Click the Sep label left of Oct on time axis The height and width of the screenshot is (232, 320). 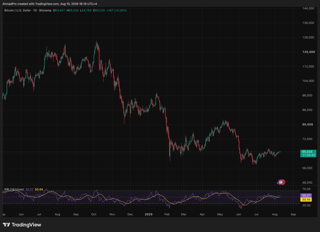pos(76,214)
